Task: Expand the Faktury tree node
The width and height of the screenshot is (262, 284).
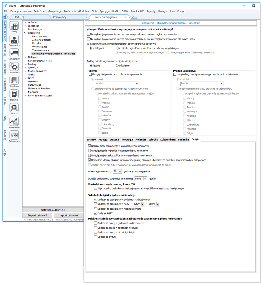Action: point(25,64)
